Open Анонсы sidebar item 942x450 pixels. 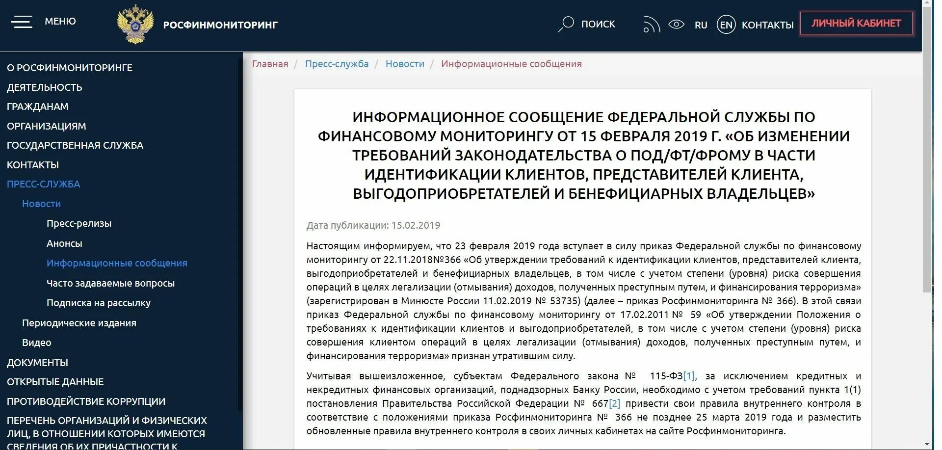pyautogui.click(x=64, y=243)
